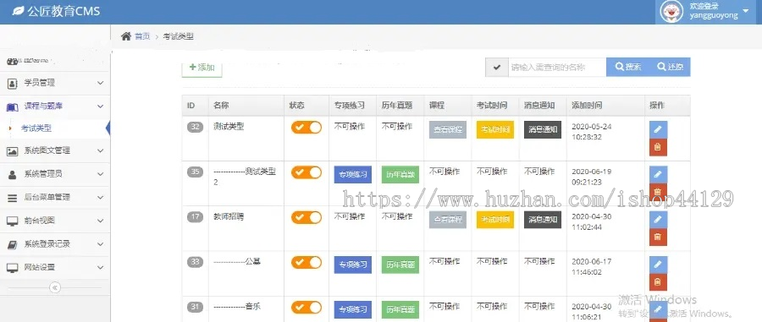Click 专项练习 button in 音乐 row
Screen dimensions: 762x322
tap(353, 309)
